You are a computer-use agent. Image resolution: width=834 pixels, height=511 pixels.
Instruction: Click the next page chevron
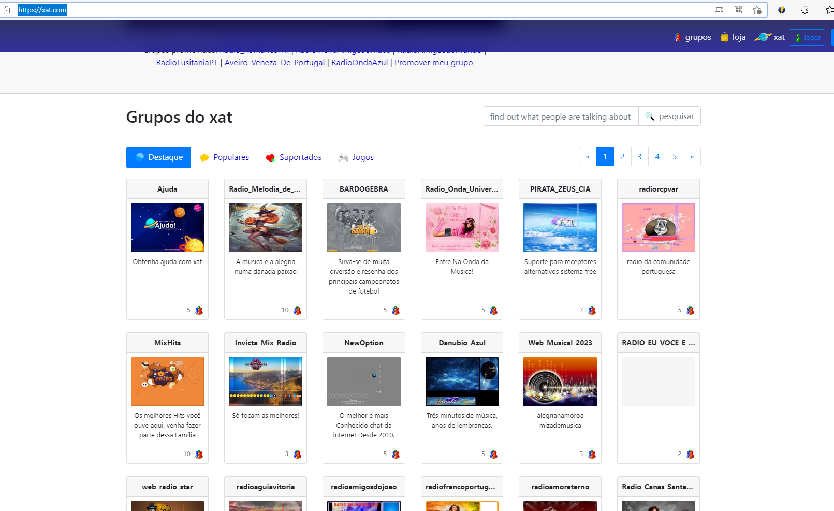[x=692, y=156]
